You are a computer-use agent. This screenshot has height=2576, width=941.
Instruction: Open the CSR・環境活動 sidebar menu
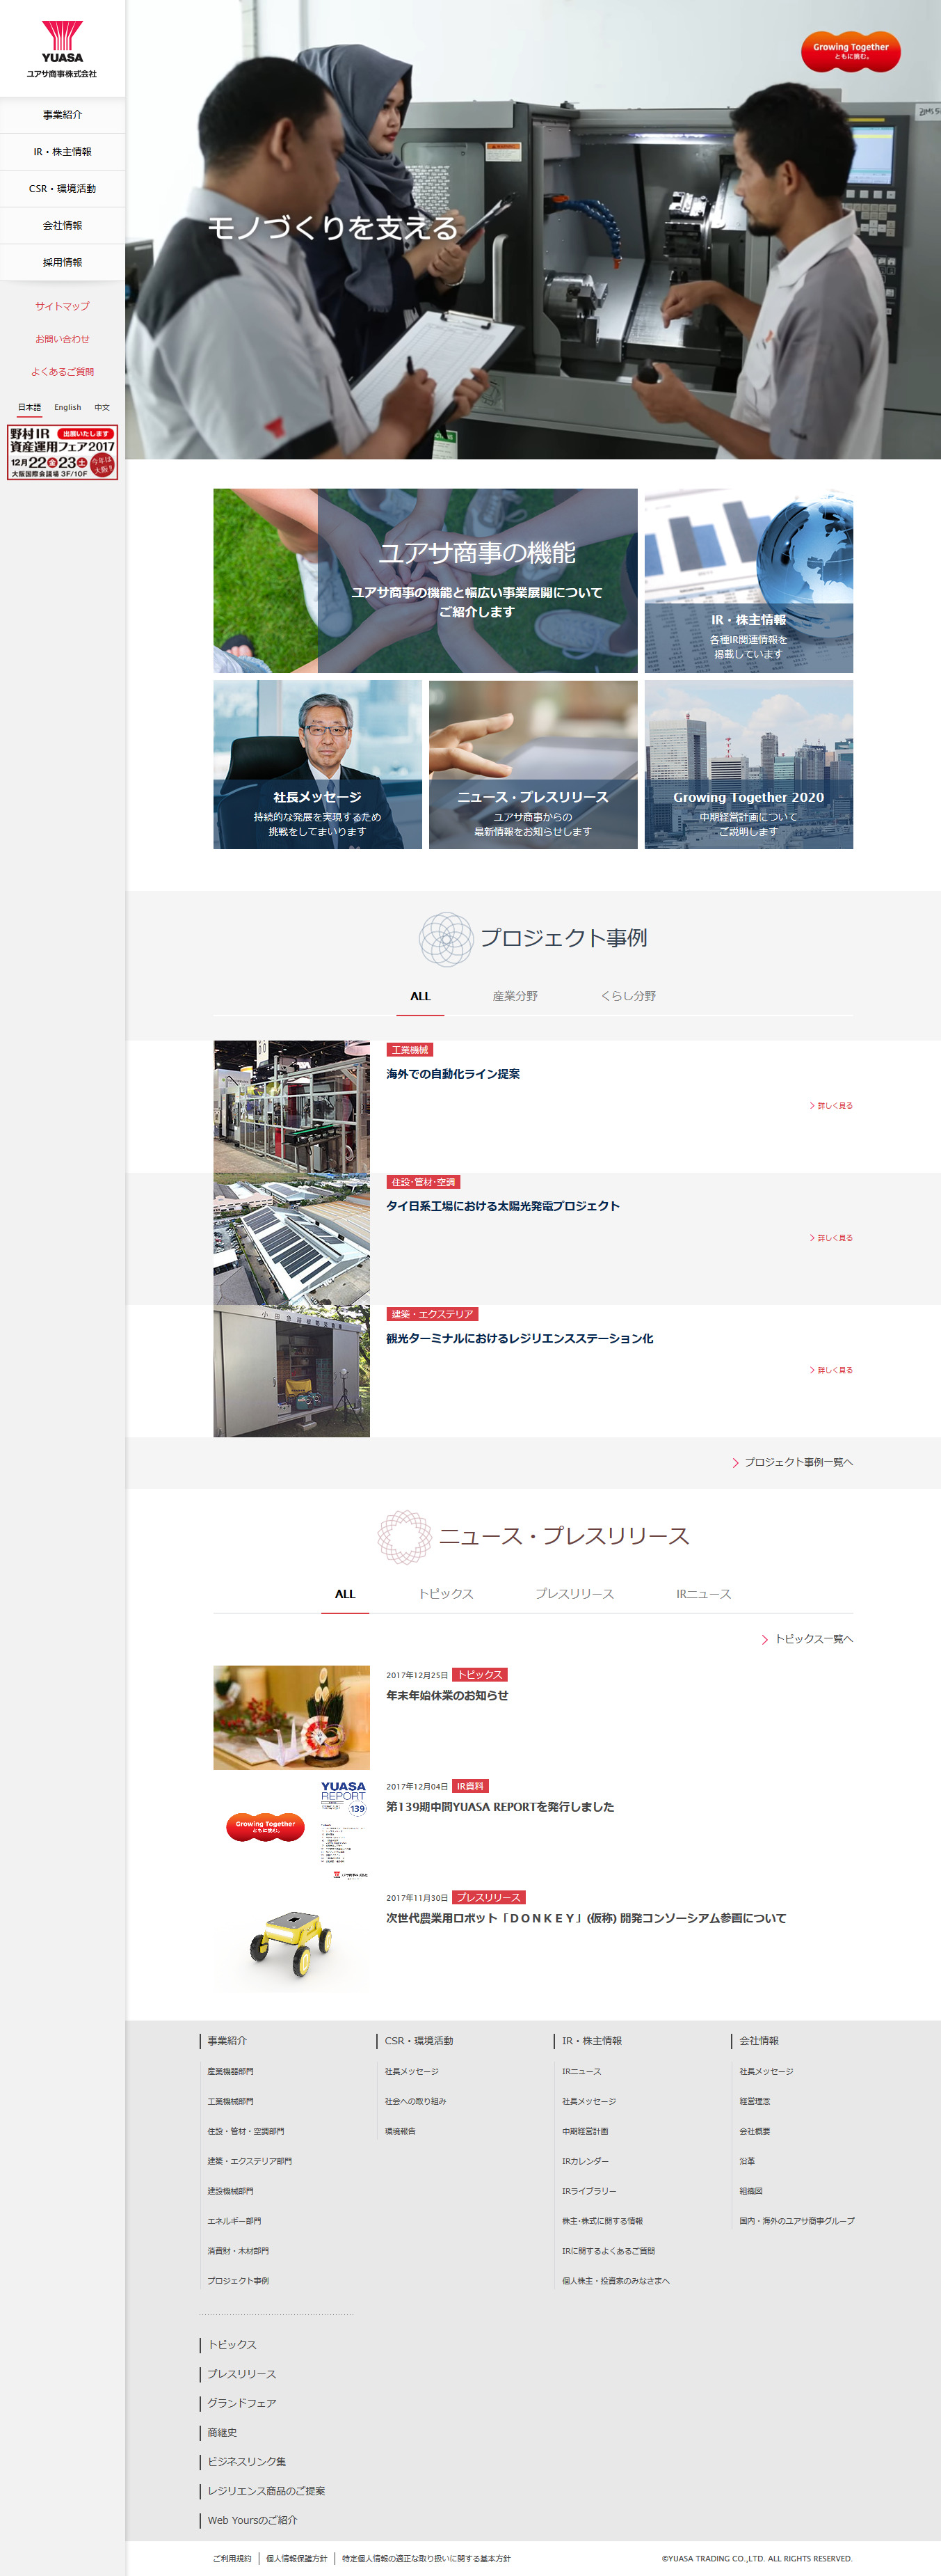point(62,189)
